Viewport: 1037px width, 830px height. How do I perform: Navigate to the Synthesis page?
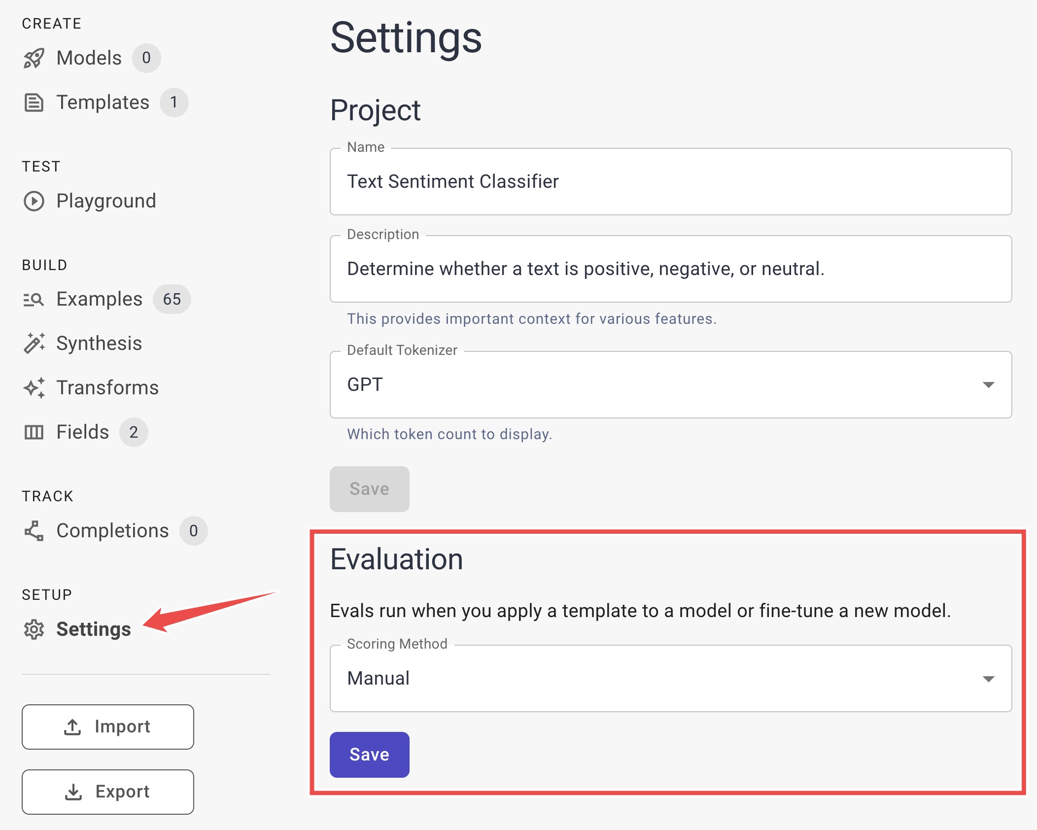click(x=99, y=344)
